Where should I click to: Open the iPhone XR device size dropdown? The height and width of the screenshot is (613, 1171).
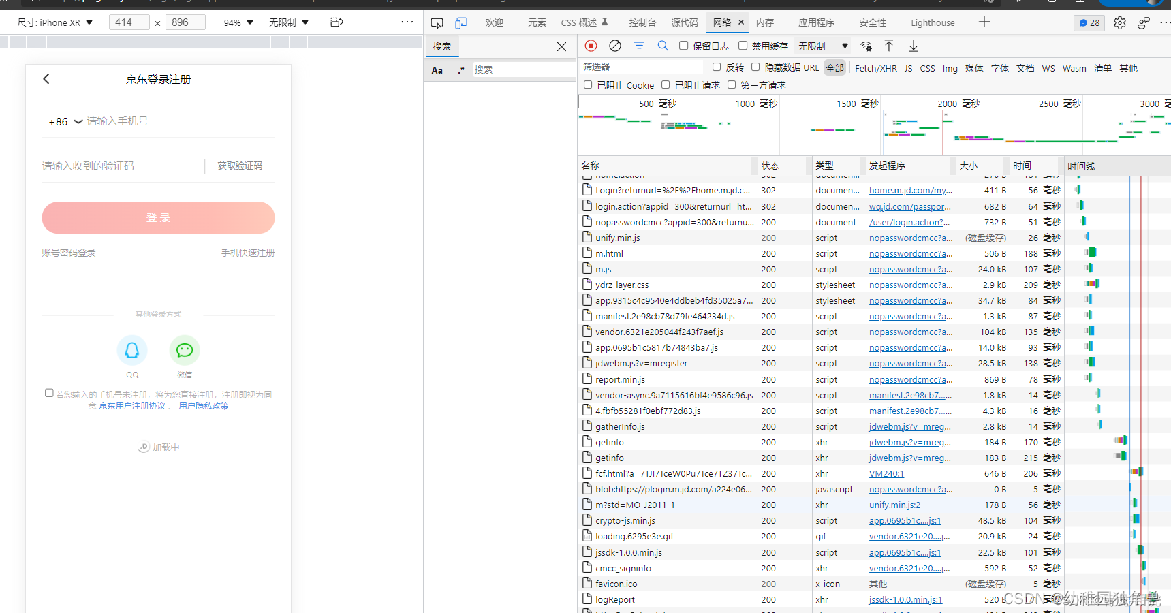(x=54, y=22)
